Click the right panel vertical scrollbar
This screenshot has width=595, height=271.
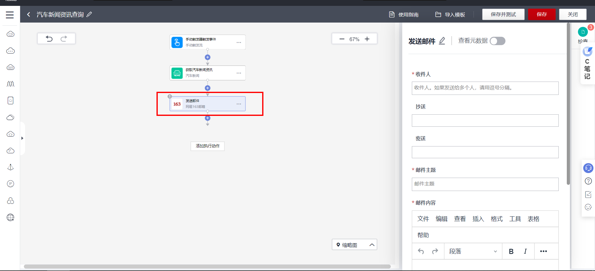point(568,104)
